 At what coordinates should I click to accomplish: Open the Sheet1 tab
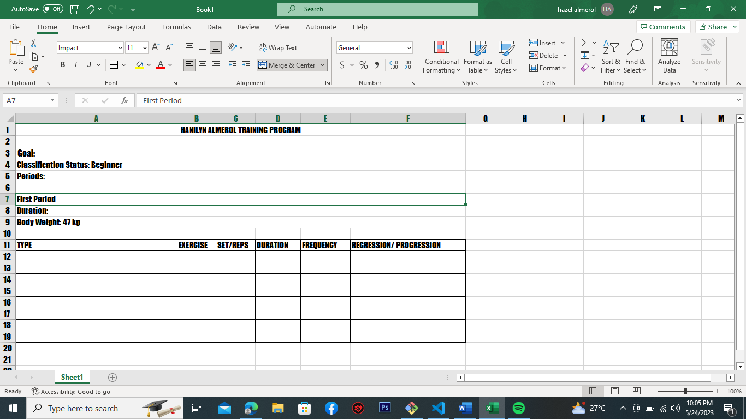[72, 377]
